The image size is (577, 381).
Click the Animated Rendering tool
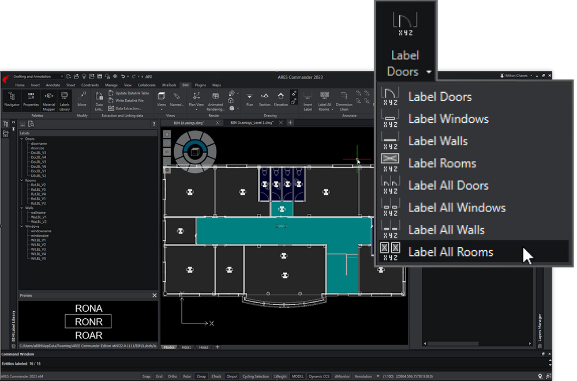215,101
